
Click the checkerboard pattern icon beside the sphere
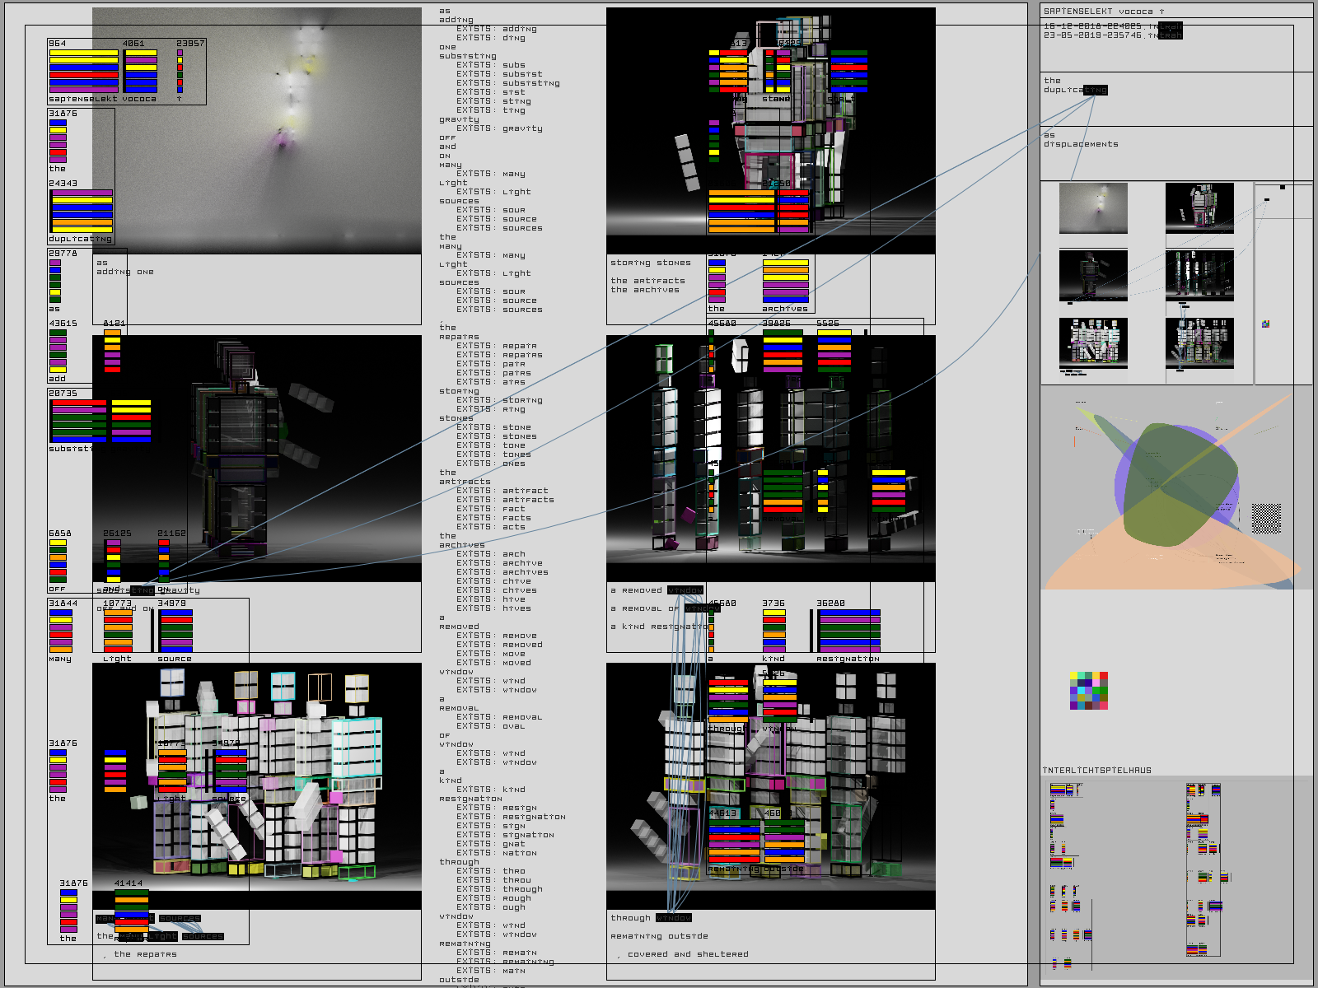pos(1266,518)
